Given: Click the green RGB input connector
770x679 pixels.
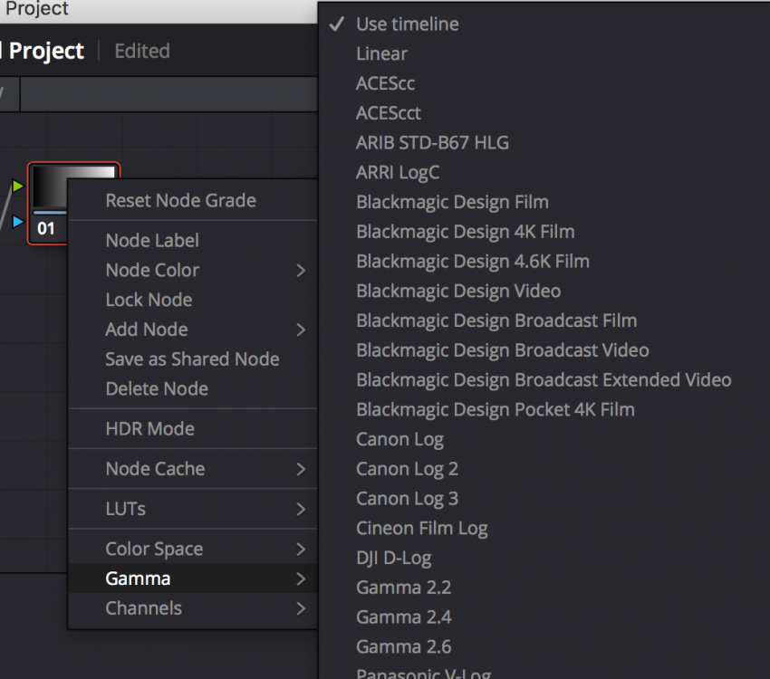Looking at the screenshot, I should pos(17,186).
